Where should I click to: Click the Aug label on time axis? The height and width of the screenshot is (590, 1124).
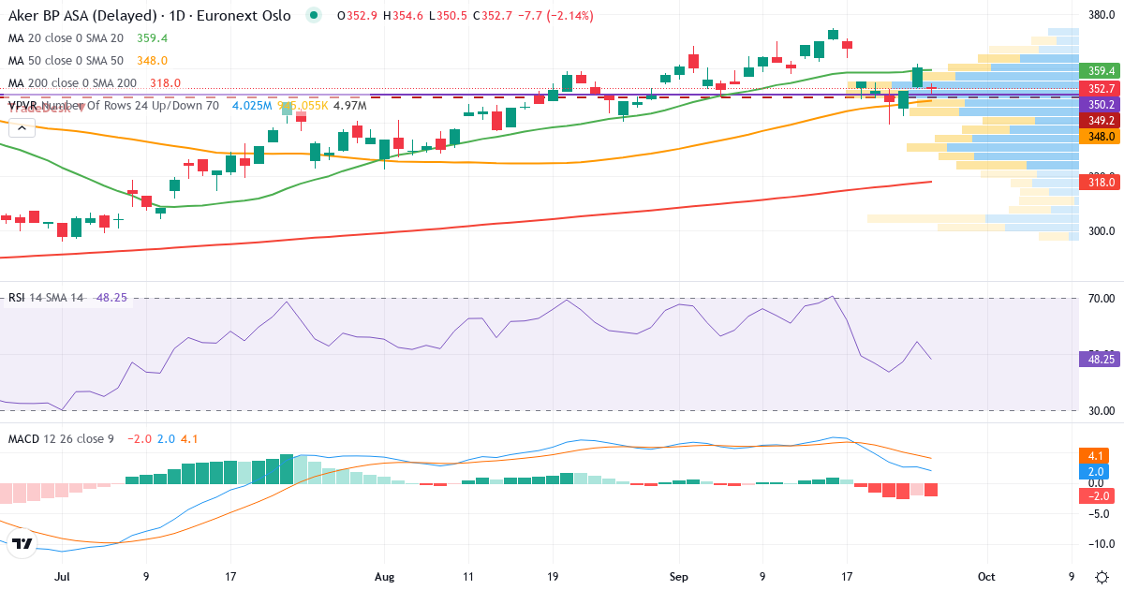(384, 577)
